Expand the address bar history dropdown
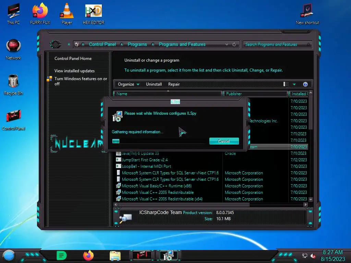 (227, 44)
